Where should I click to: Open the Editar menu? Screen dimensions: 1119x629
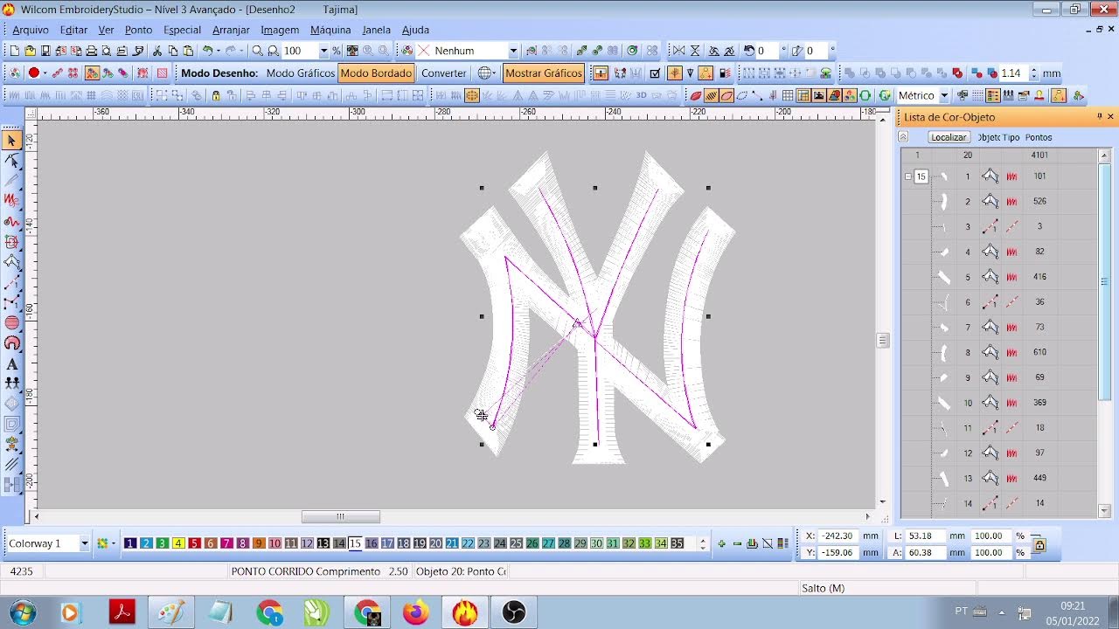73,30
